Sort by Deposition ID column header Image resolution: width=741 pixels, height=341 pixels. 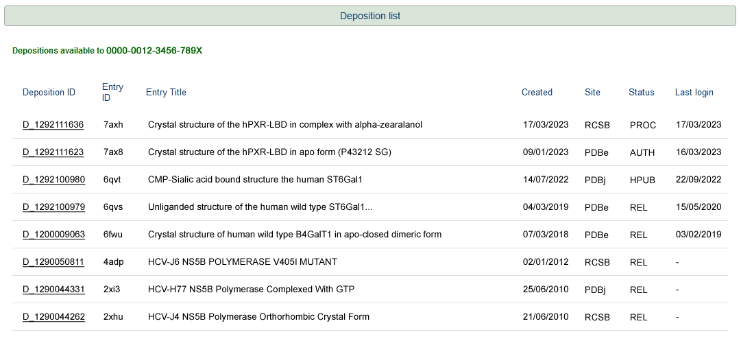tap(49, 93)
